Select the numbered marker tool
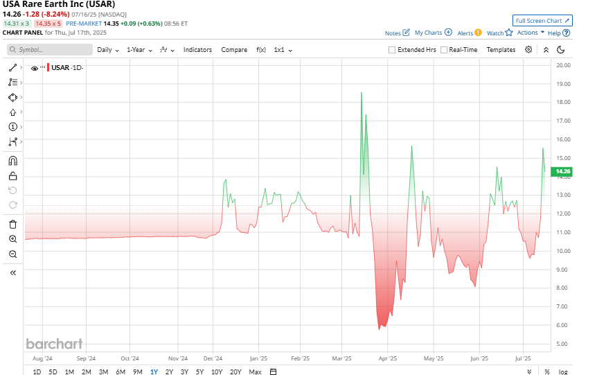 pos(12,127)
